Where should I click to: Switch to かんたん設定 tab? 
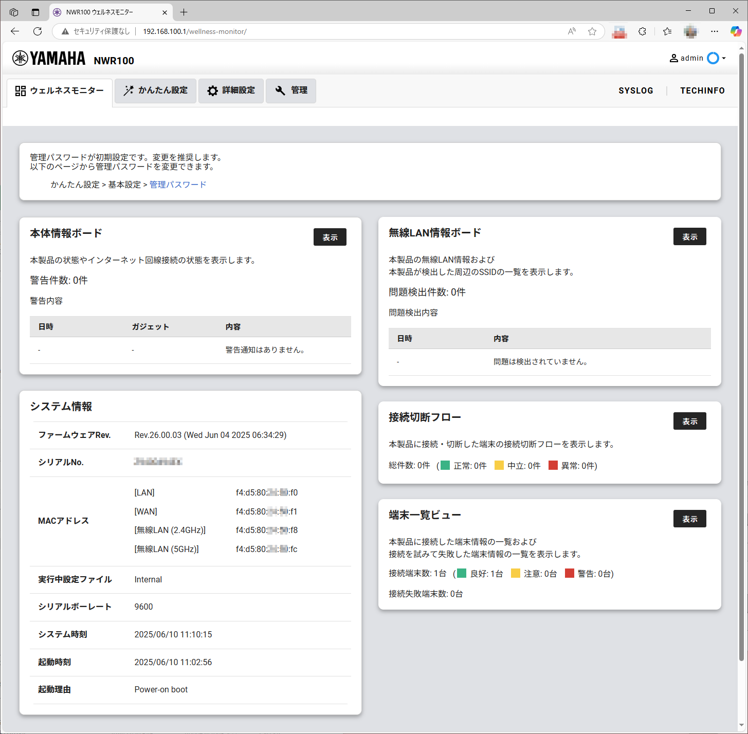(155, 90)
